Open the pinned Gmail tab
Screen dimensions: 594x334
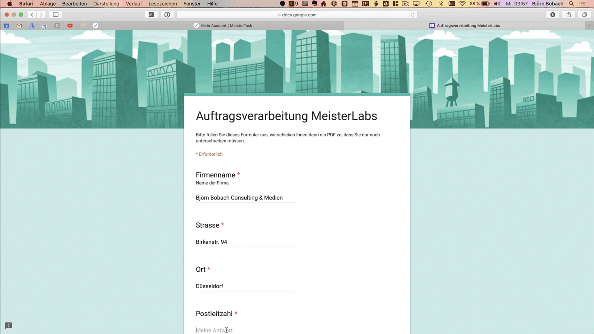(x=19, y=26)
